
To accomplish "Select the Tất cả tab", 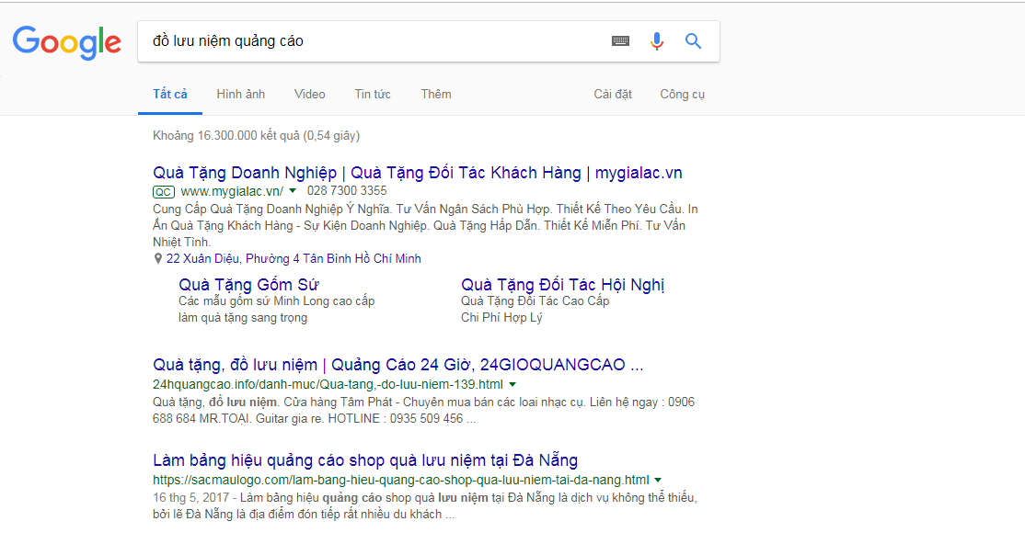I will [x=170, y=94].
